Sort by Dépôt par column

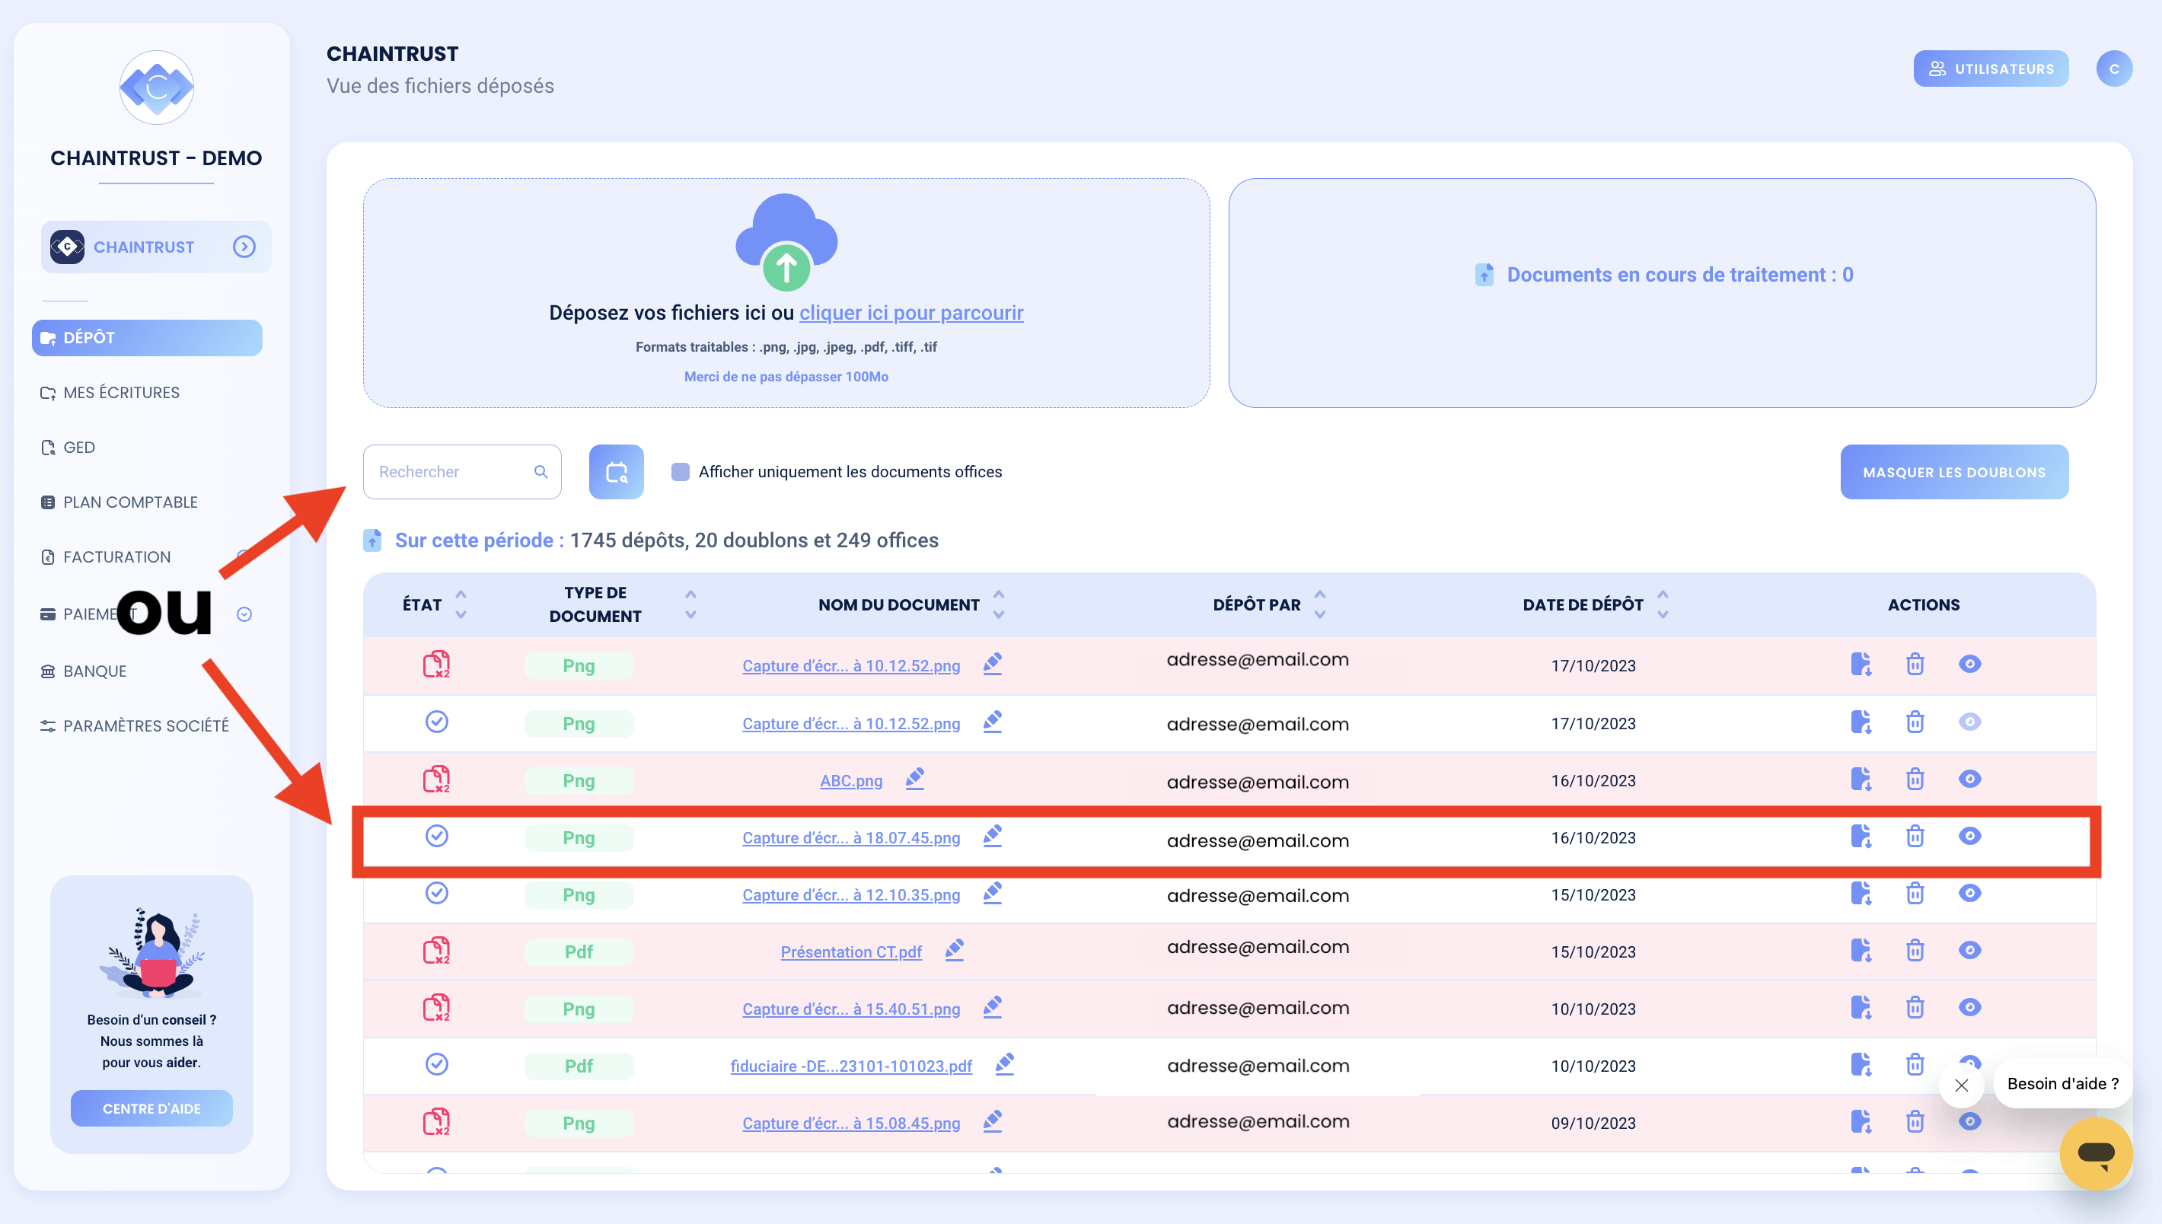coord(1320,604)
